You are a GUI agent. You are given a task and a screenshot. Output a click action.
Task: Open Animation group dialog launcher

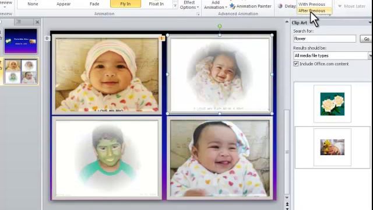[x=198, y=14]
